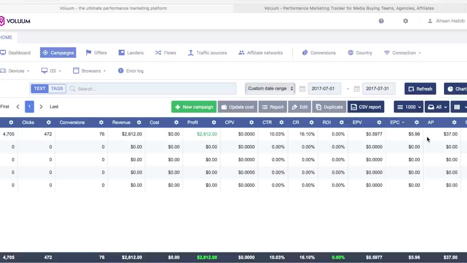Screen dimensions: 467x263
Task: Sort by Revenue column
Action: (121, 122)
